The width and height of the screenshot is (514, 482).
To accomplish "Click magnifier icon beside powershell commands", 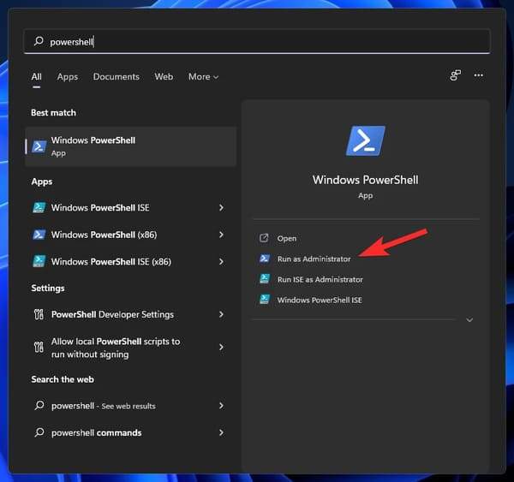I will [39, 432].
